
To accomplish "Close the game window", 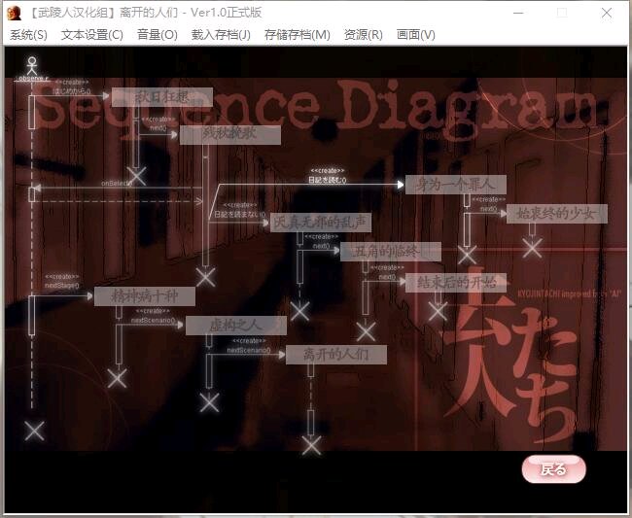I will pyautogui.click(x=606, y=13).
